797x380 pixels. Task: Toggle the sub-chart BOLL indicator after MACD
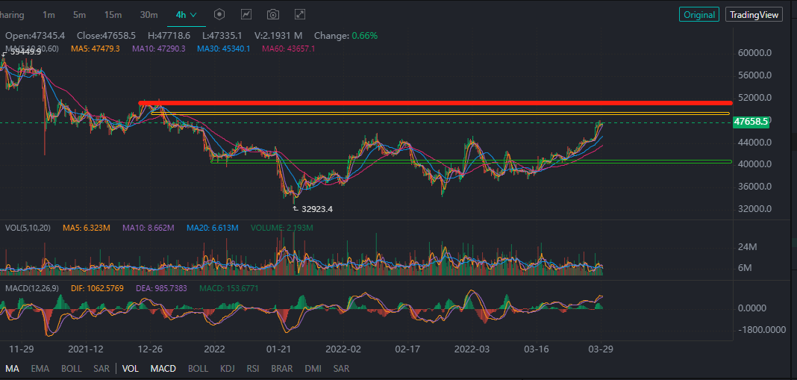tap(199, 368)
